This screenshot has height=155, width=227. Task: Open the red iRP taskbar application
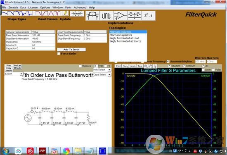42,151
